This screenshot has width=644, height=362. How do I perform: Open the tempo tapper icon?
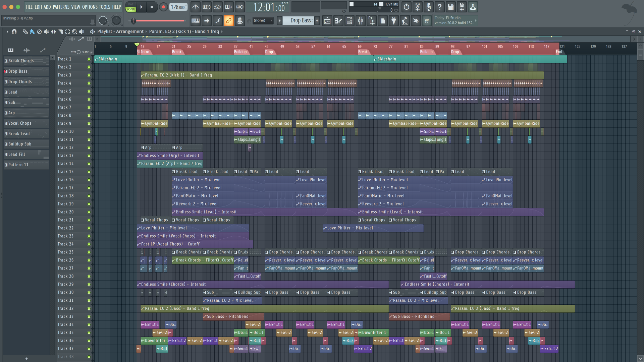(x=405, y=21)
